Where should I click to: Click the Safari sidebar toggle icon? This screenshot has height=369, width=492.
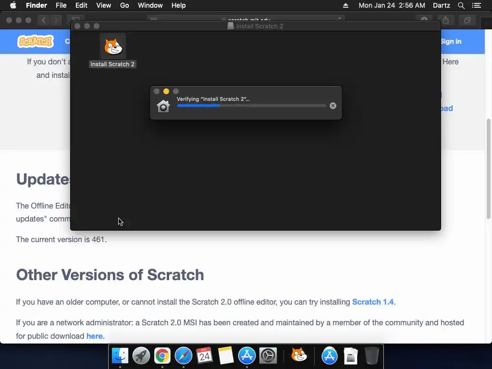point(75,19)
